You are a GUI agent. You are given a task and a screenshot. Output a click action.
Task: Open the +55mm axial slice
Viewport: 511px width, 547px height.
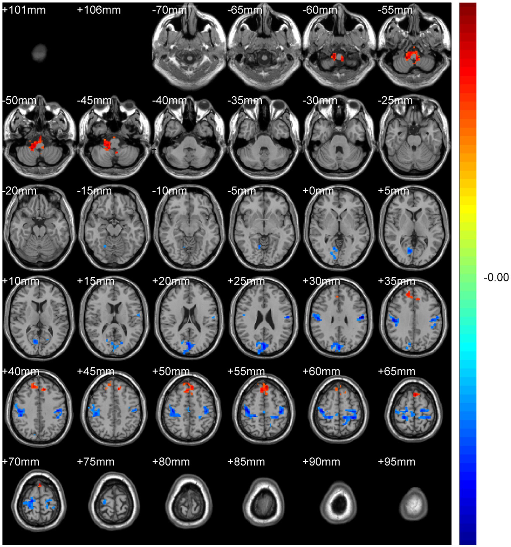(x=264, y=408)
